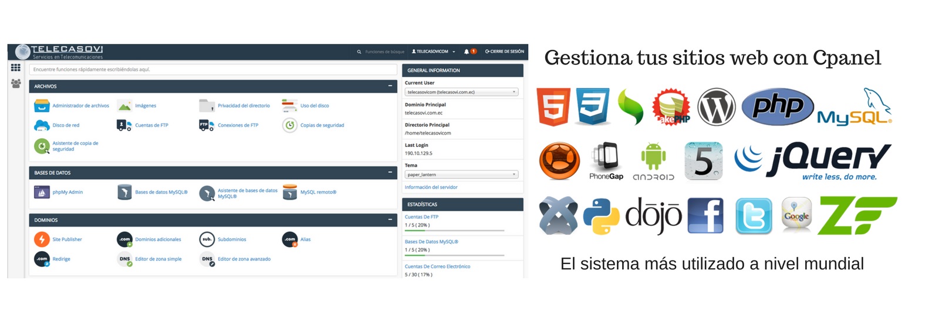The width and height of the screenshot is (939, 322).
Task: Open the Editor de zona avanzado DNS icon
Action: point(207,259)
